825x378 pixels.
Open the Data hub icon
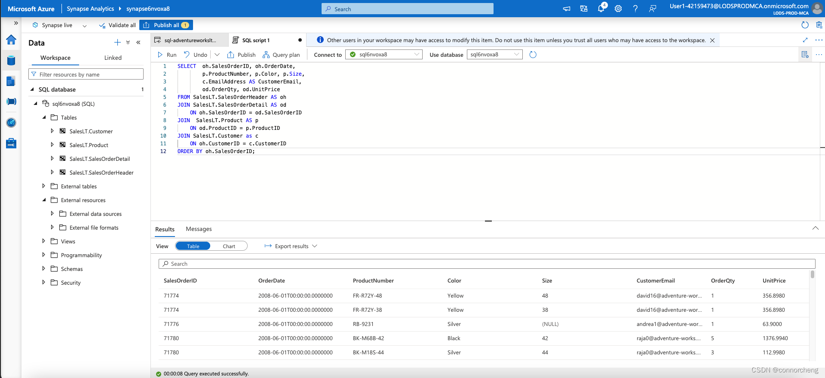[x=11, y=60]
